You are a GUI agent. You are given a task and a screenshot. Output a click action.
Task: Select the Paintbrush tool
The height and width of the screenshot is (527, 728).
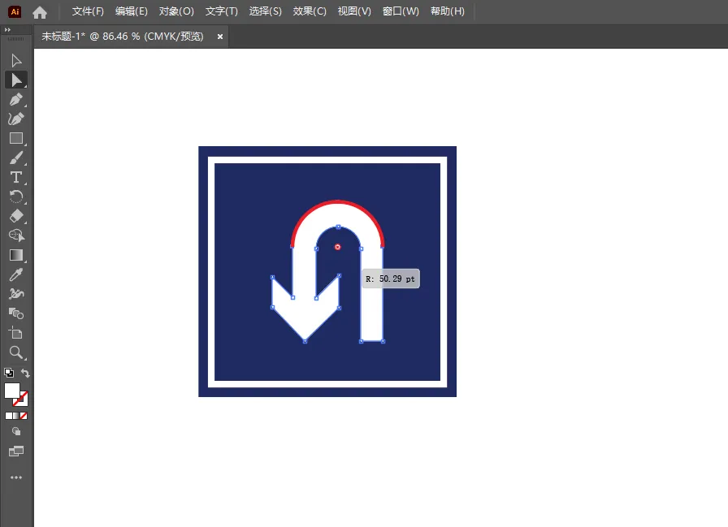pyautogui.click(x=16, y=158)
